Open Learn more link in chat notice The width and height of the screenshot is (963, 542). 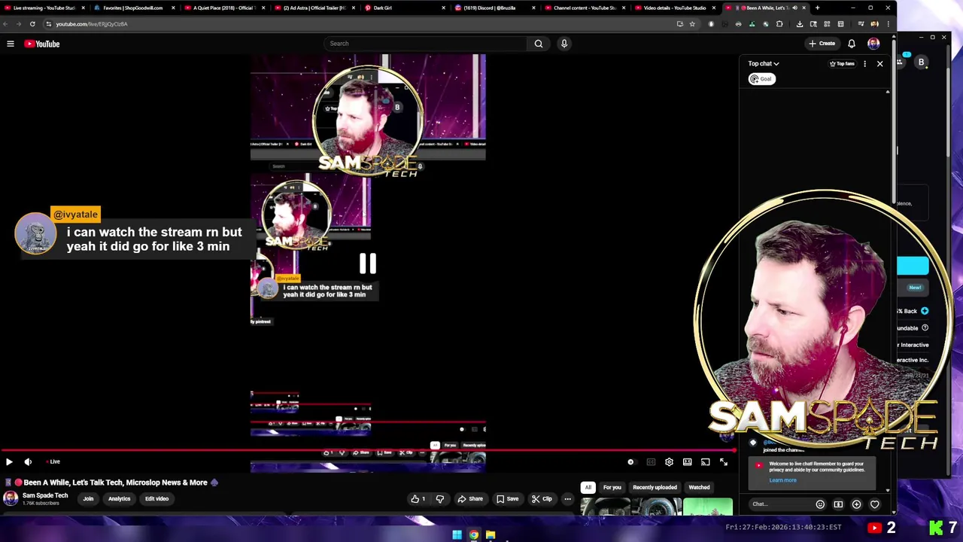[x=782, y=480]
